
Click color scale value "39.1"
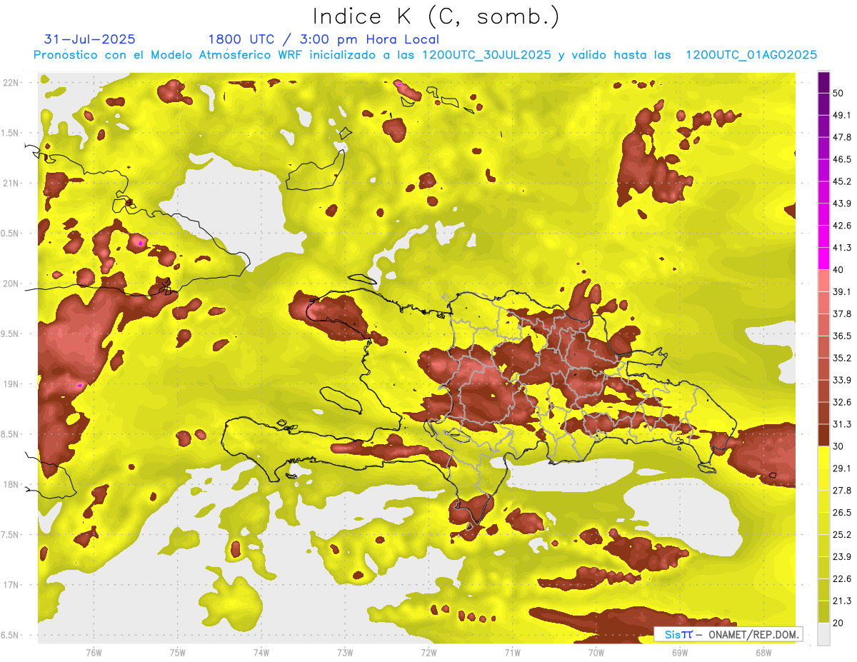(841, 291)
